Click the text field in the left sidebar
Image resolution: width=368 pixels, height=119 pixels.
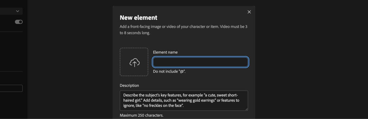pyautogui.click(x=11, y=88)
